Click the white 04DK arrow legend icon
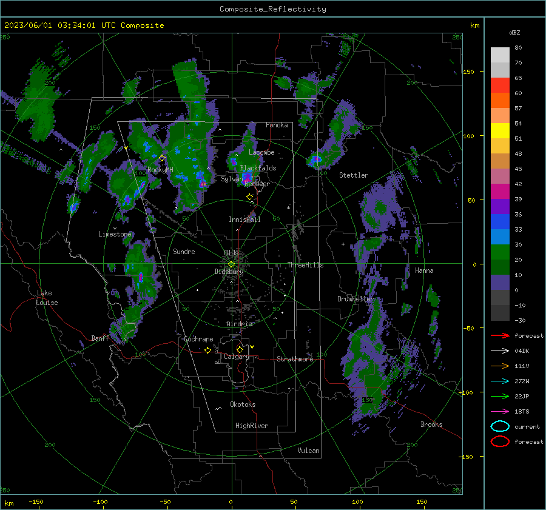 pyautogui.click(x=500, y=351)
